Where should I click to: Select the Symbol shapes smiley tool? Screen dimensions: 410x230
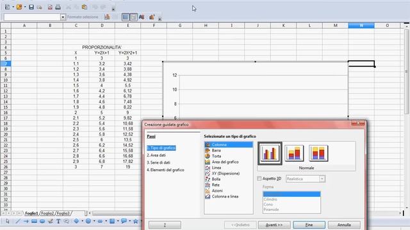(x=88, y=221)
